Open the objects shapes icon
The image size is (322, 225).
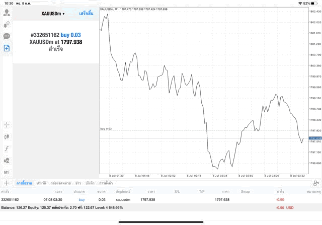7,160
